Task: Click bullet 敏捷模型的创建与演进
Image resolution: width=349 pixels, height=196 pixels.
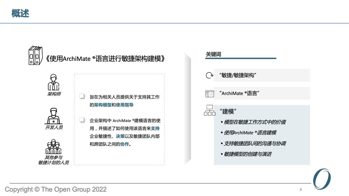Action: pos(246,154)
